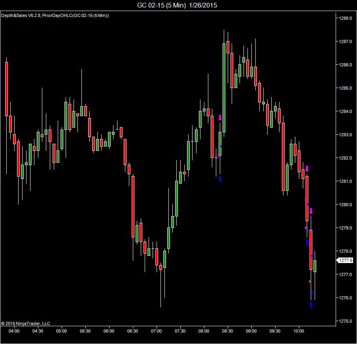This screenshot has width=357, height=344.
Task: Click the 1277.0 price axis label
Action: click(x=346, y=274)
